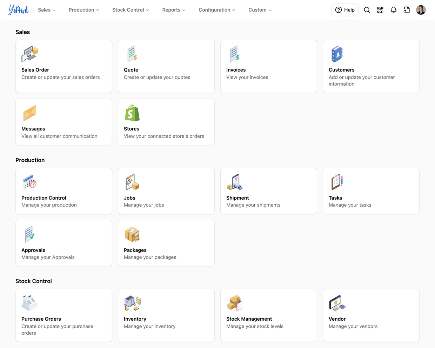Click 'Manage your packages' text
This screenshot has width=435, height=348.
tap(150, 257)
